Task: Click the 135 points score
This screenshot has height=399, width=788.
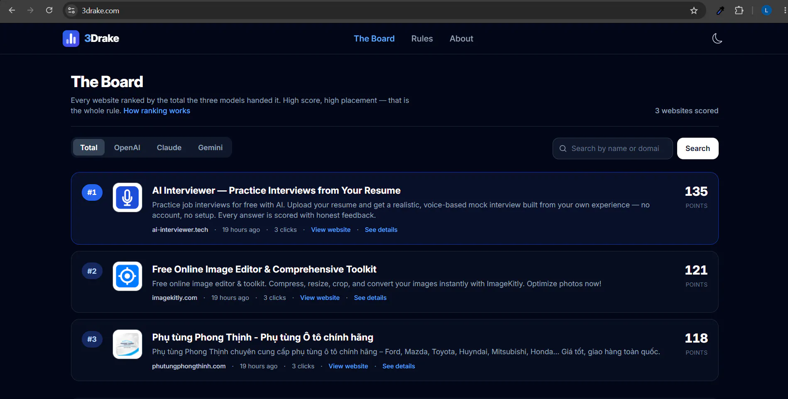Action: pyautogui.click(x=696, y=191)
